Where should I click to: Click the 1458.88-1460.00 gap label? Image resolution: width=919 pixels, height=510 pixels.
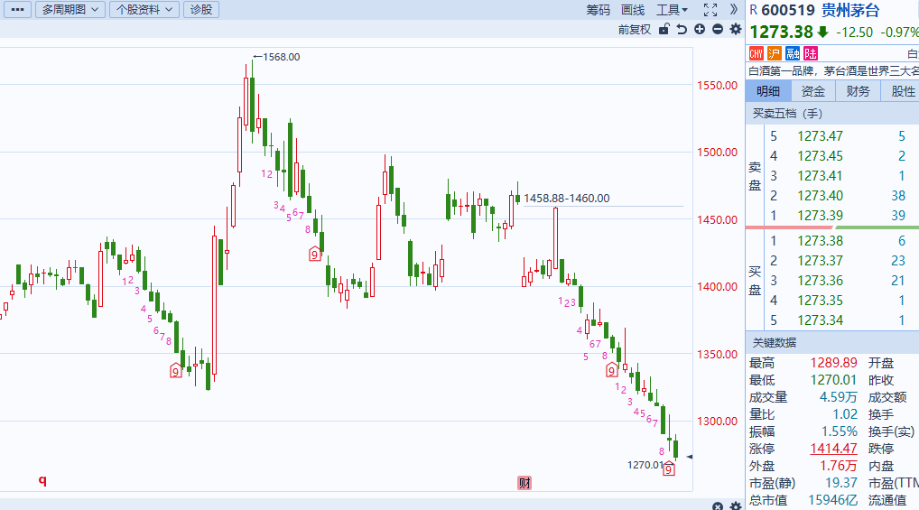click(566, 199)
